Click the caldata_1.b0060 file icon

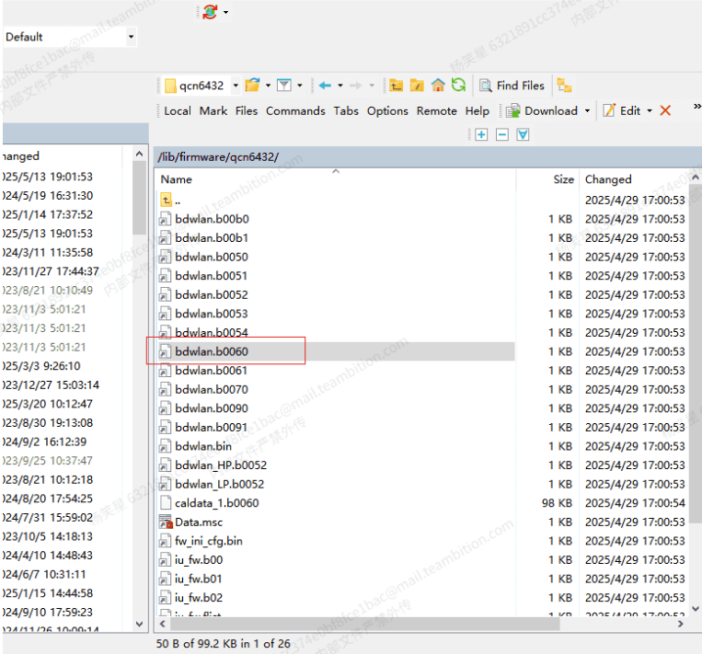click(166, 503)
